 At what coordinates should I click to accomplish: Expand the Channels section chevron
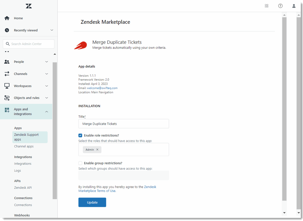47,74
